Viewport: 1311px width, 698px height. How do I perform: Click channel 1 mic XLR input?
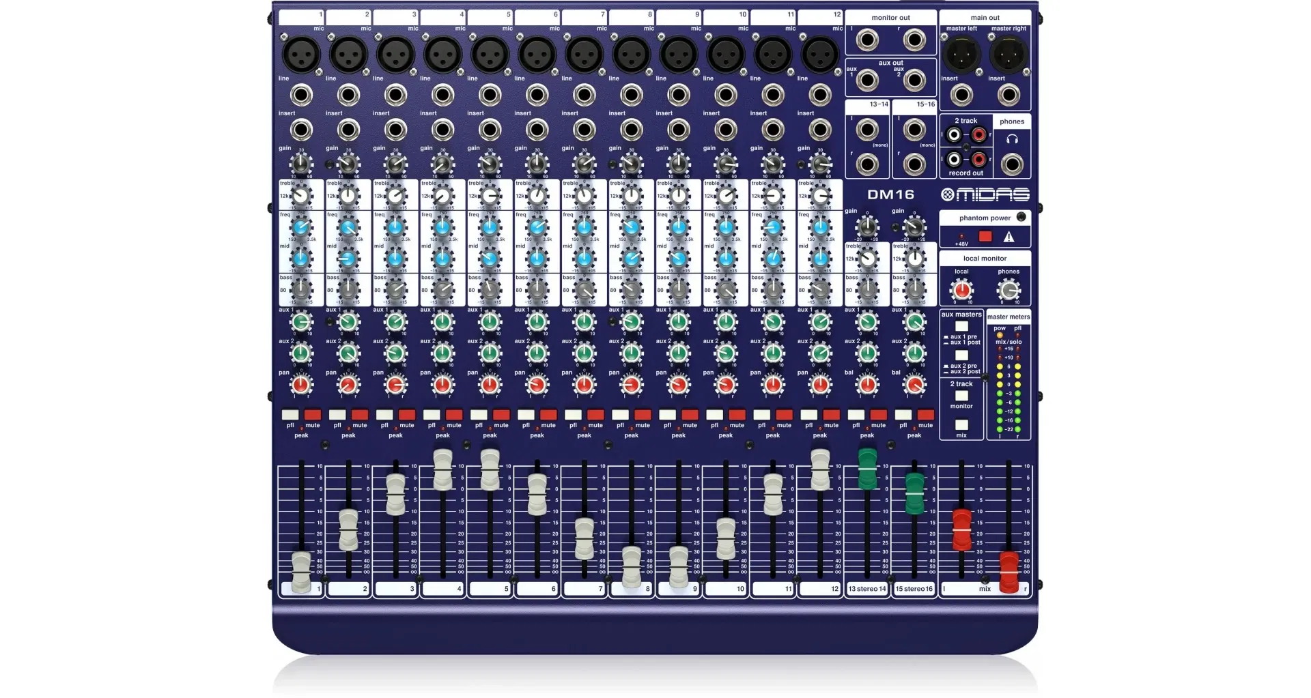coord(300,53)
